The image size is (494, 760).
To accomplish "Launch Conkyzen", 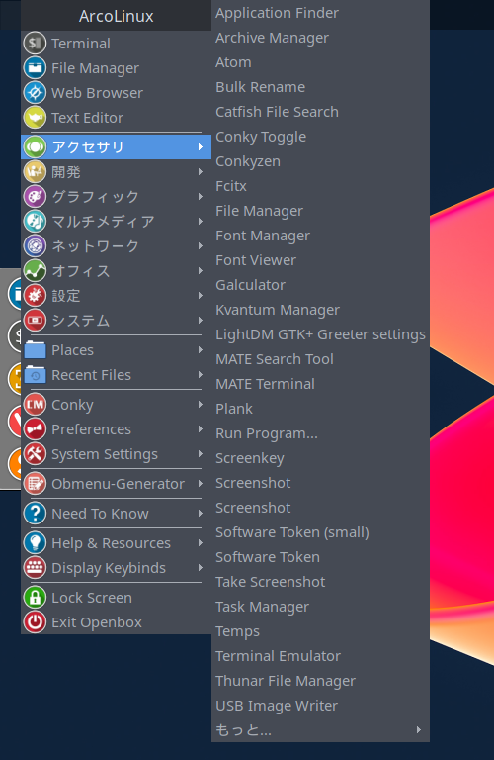I will pos(320,161).
